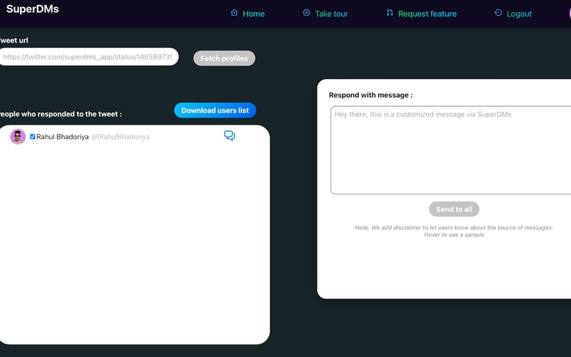Click the Send to all button

pos(454,209)
